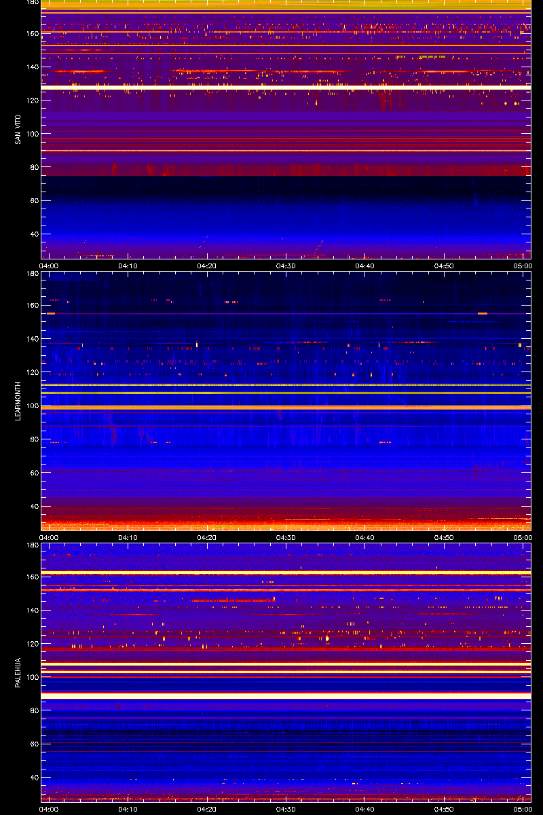The image size is (543, 815).
Task: Click inside the San Vito spectrogram plot
Action: [286, 129]
